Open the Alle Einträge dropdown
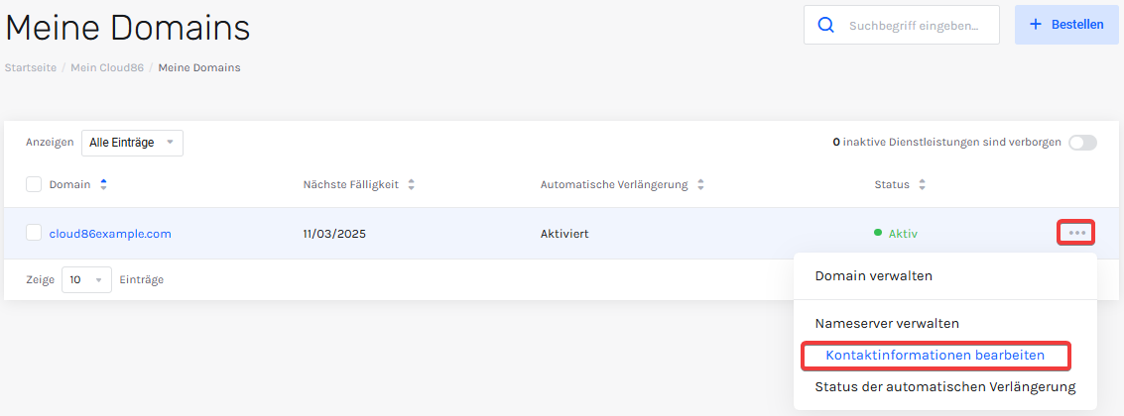The image size is (1124, 416). click(133, 143)
